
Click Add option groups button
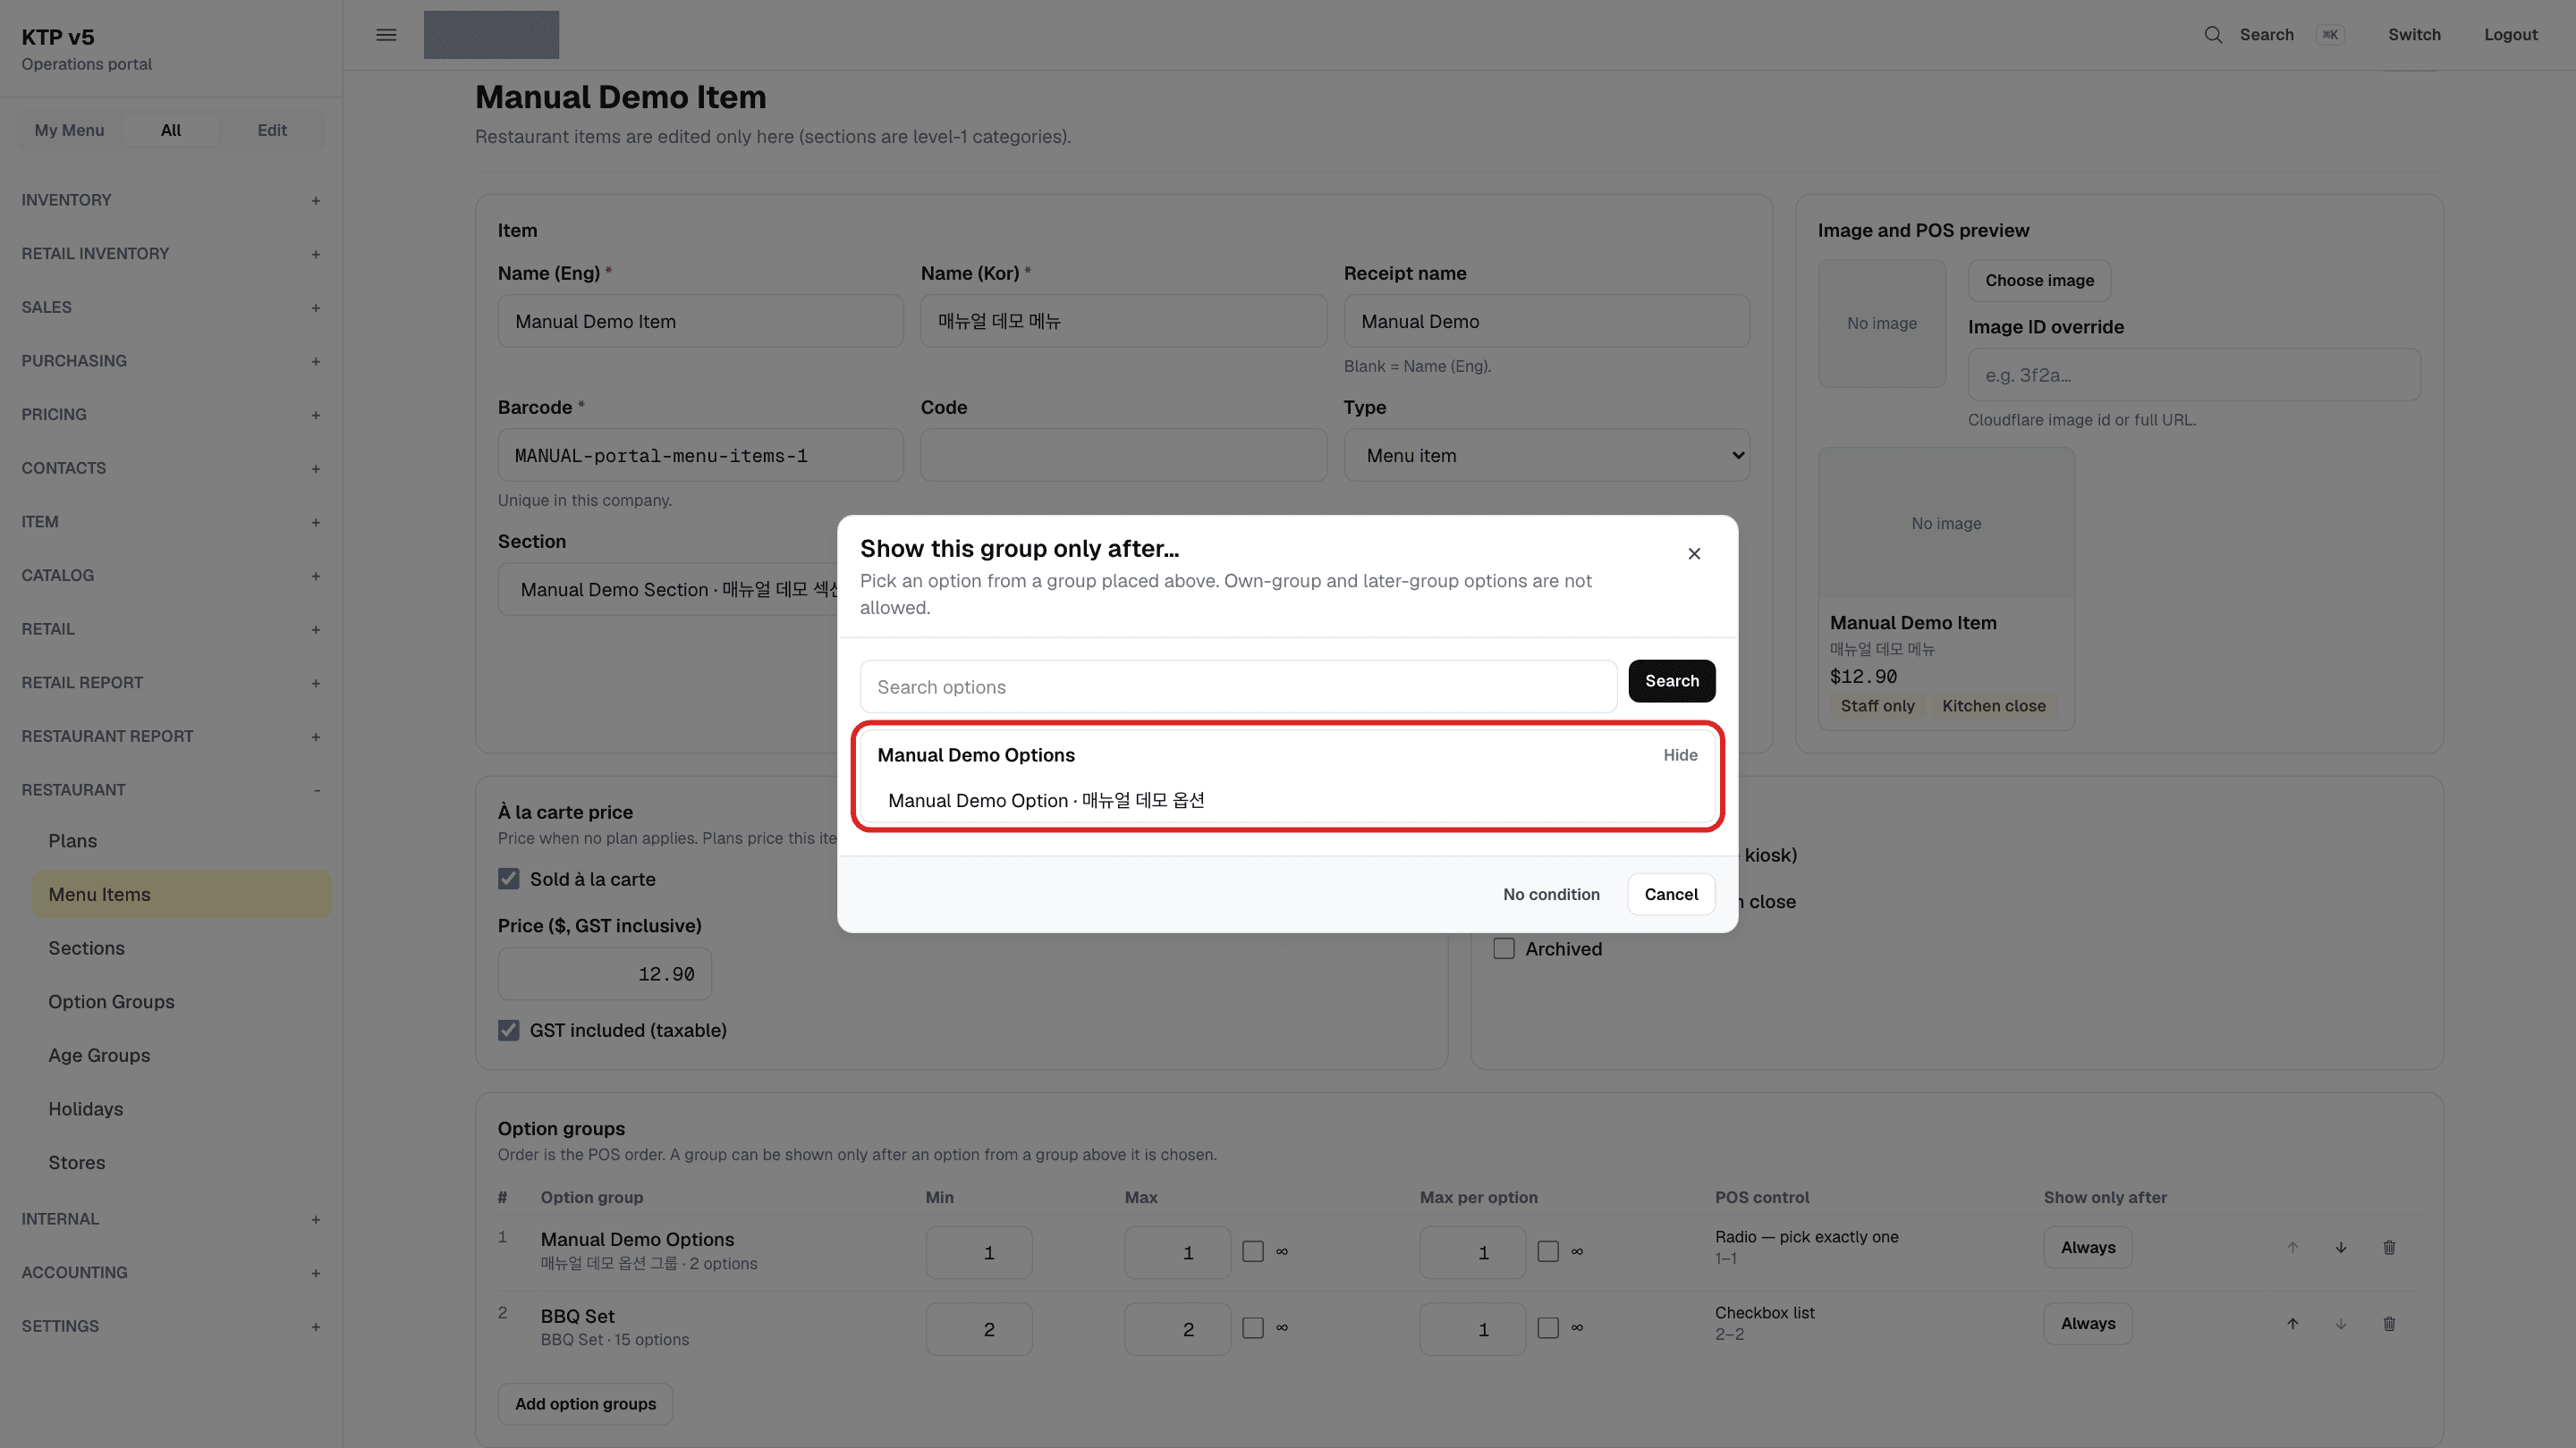[x=585, y=1404]
